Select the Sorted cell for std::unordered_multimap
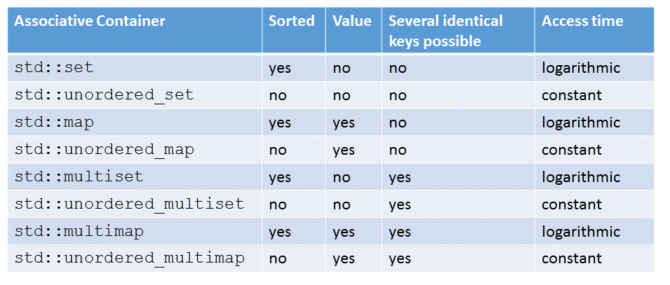The width and height of the screenshot is (670, 285). click(278, 259)
